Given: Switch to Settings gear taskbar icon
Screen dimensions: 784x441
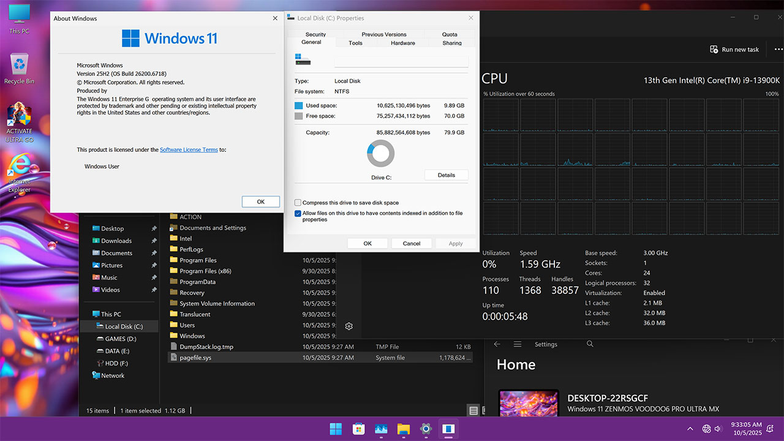Looking at the screenshot, I should 426,429.
